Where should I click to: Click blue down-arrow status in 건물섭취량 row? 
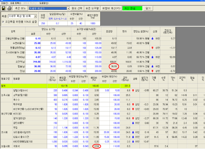pyautogui.click(x=152, y=39)
